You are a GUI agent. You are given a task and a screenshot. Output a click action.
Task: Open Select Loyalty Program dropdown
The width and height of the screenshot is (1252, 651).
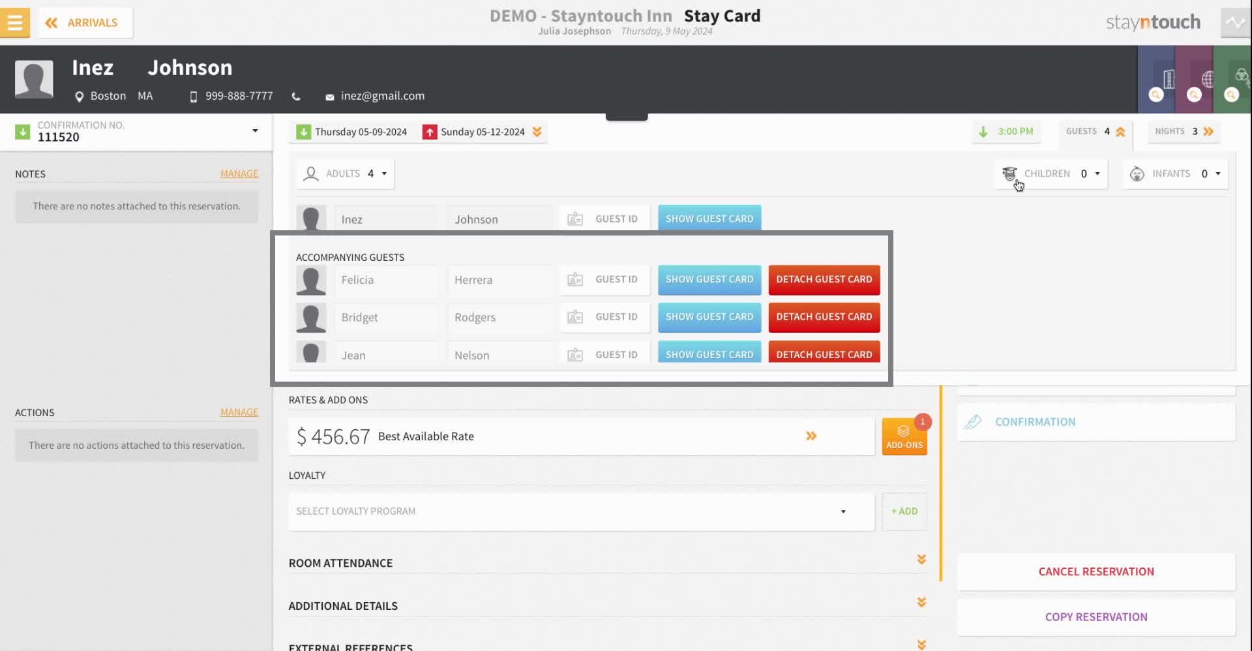tap(581, 511)
